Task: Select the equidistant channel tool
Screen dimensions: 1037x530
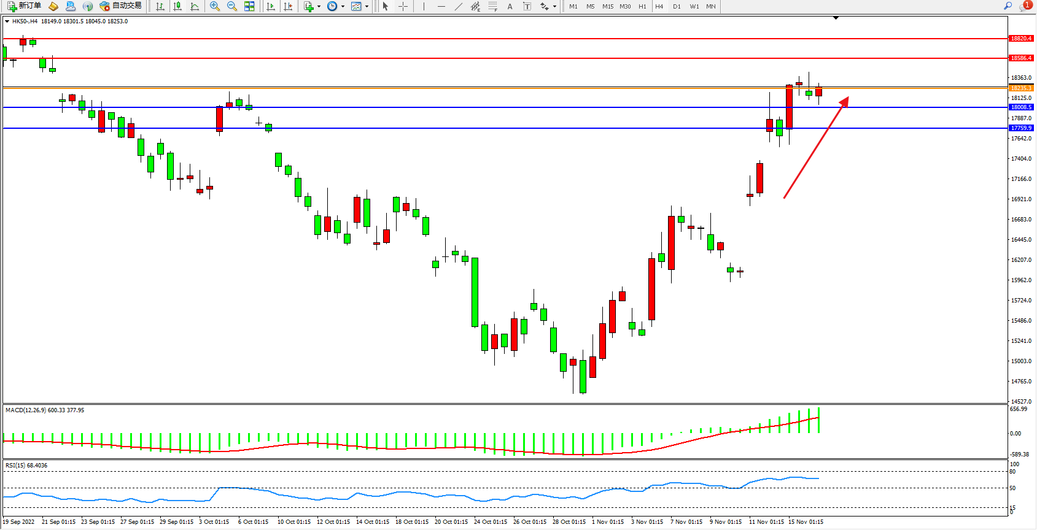Action: coord(475,6)
